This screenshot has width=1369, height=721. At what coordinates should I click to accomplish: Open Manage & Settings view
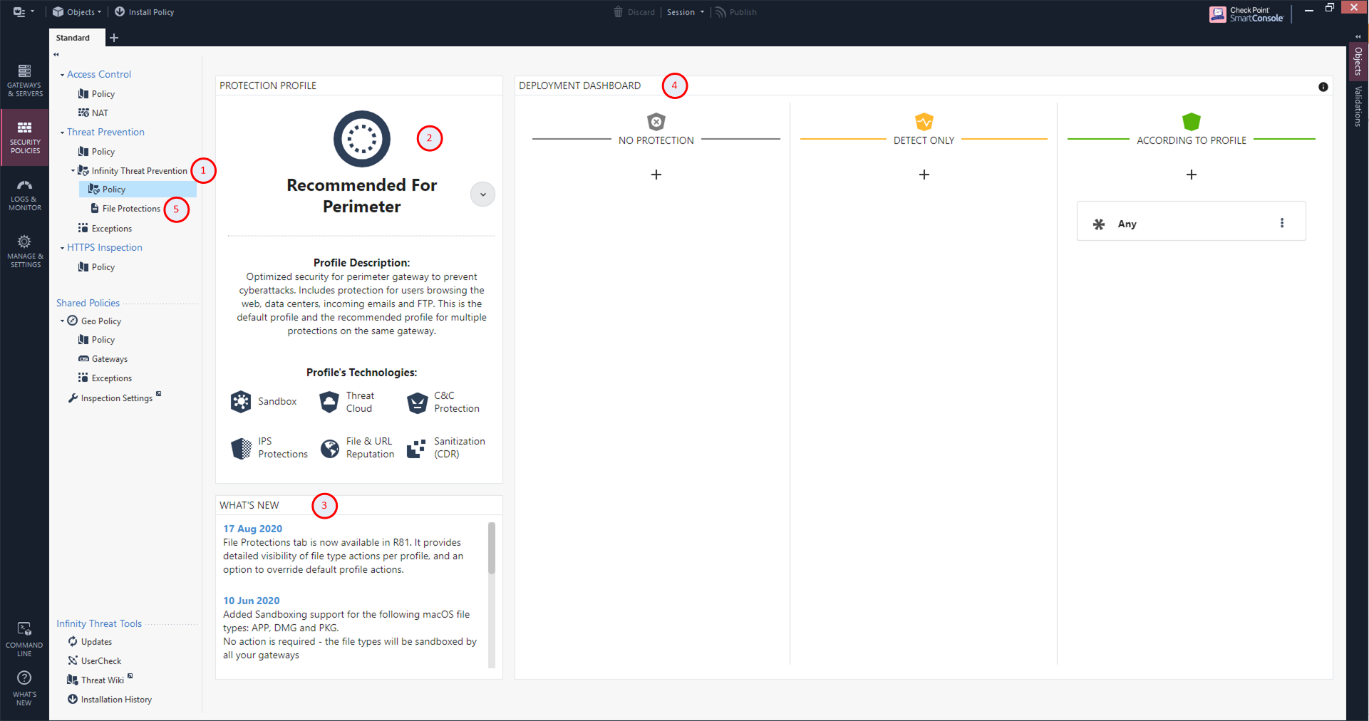[24, 251]
